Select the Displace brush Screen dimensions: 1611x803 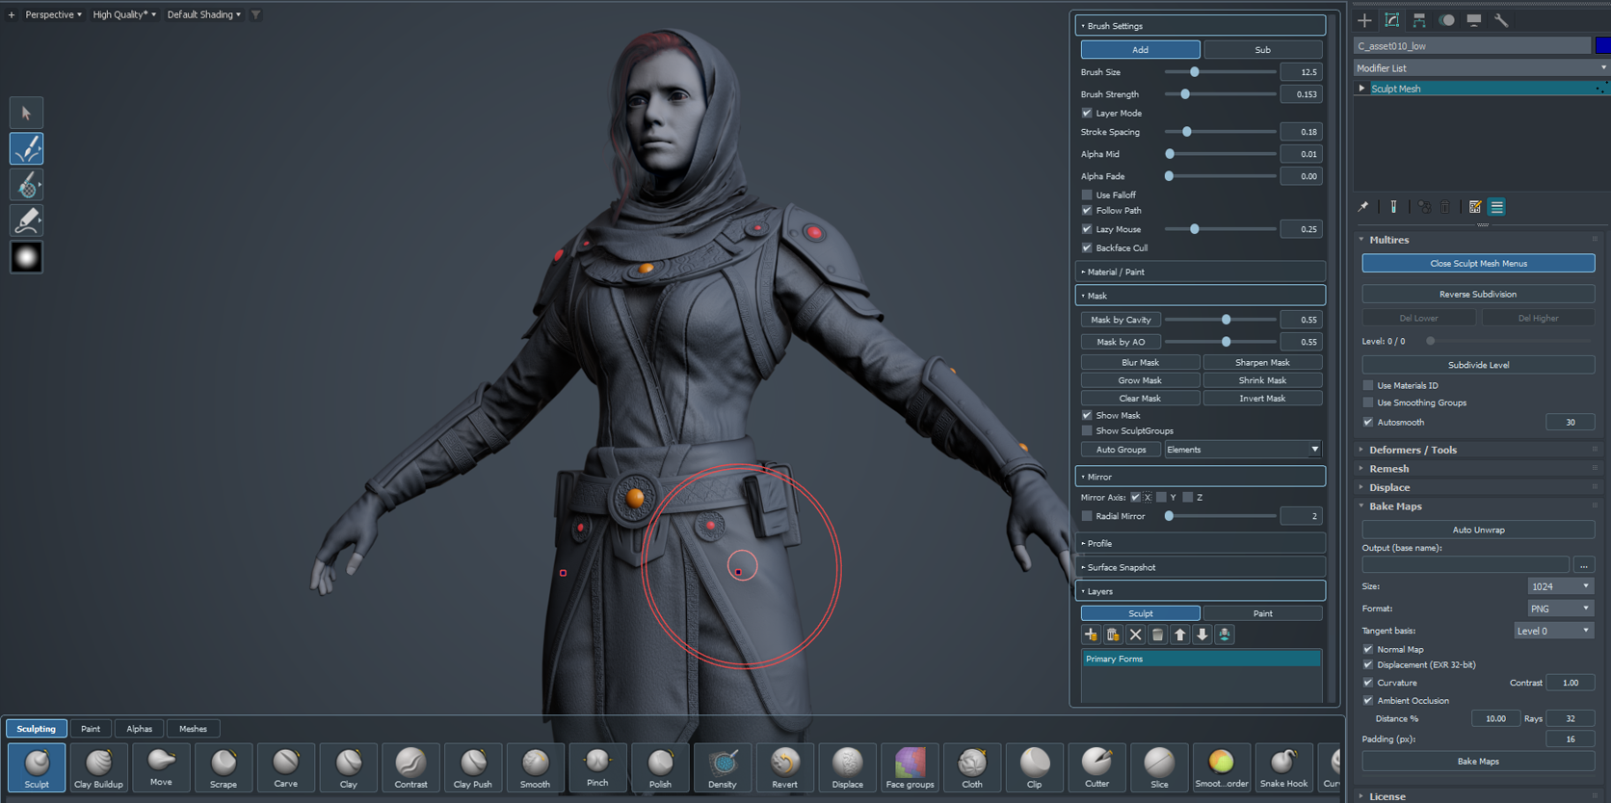(x=848, y=767)
